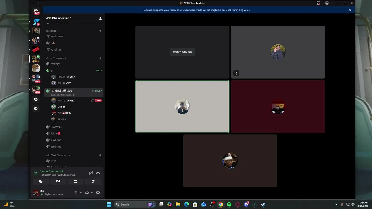The height and width of the screenshot is (209, 372).
Task: Open Discord help question mark icon
Action: click(327, 3)
